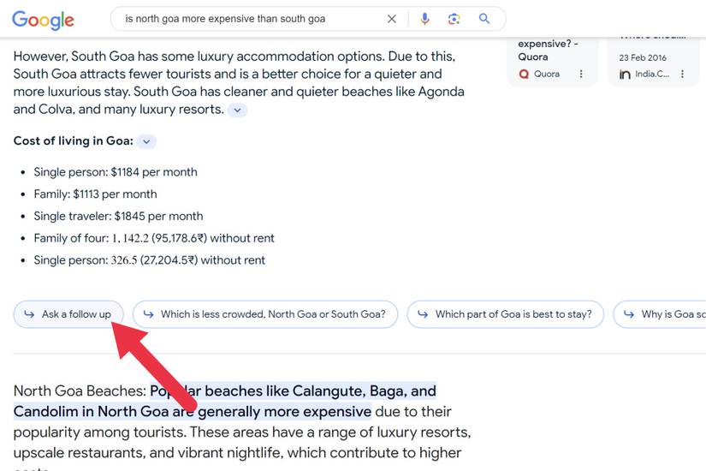The image size is (706, 471).
Task: Clear the search query with X icon
Action: pos(392,19)
